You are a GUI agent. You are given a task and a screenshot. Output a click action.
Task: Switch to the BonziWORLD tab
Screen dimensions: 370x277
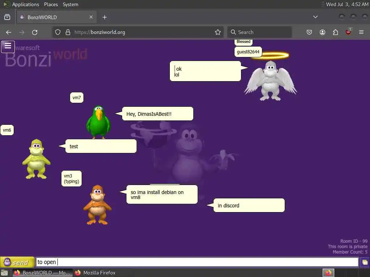pos(57,17)
